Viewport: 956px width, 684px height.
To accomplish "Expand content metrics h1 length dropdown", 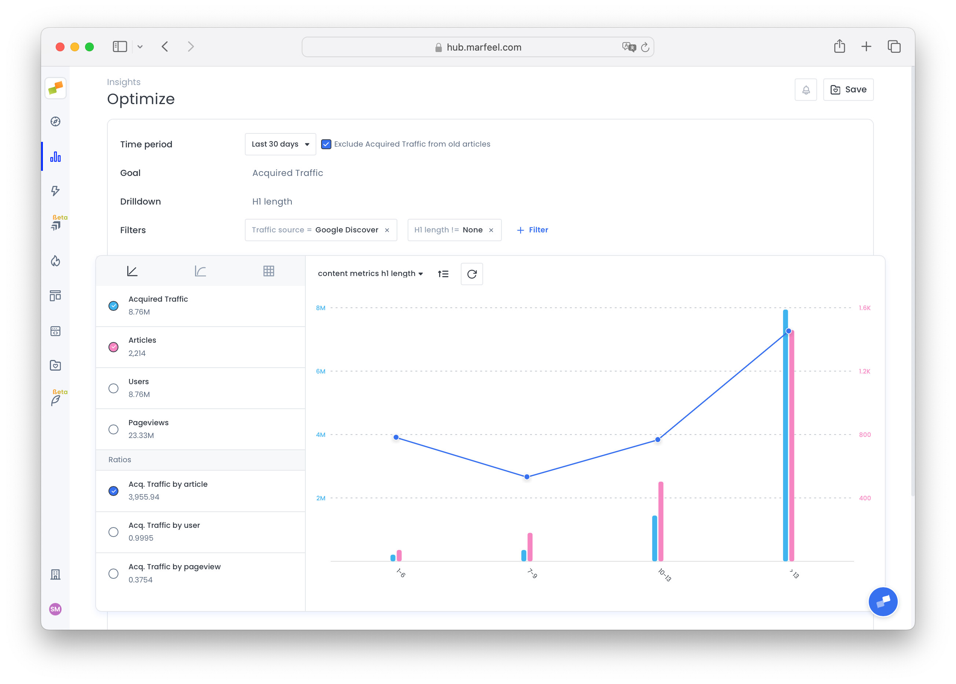I will (370, 274).
